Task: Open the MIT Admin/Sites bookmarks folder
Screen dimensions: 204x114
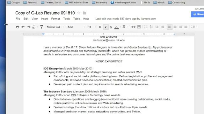Action: (x=76, y=2)
